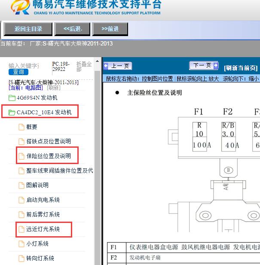Click the PC.198-29922 text
This screenshot has width=260, height=265.
pyautogui.click(x=61, y=67)
